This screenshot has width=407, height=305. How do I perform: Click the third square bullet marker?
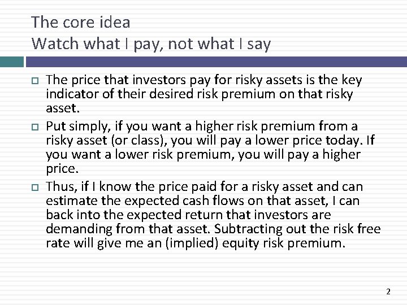coord(35,188)
